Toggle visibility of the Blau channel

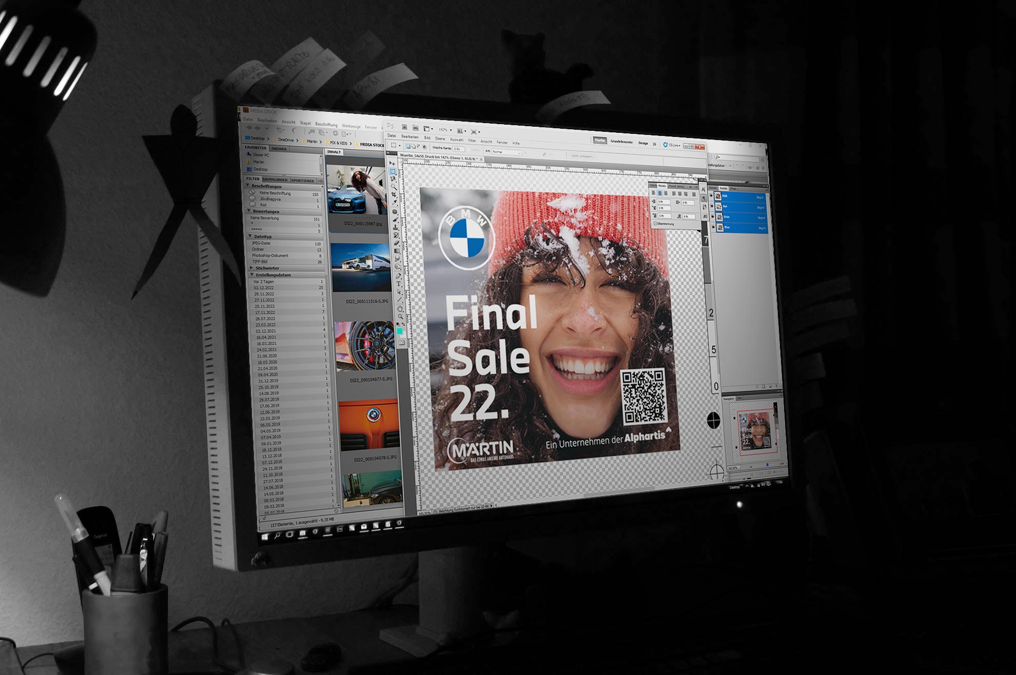pos(713,227)
